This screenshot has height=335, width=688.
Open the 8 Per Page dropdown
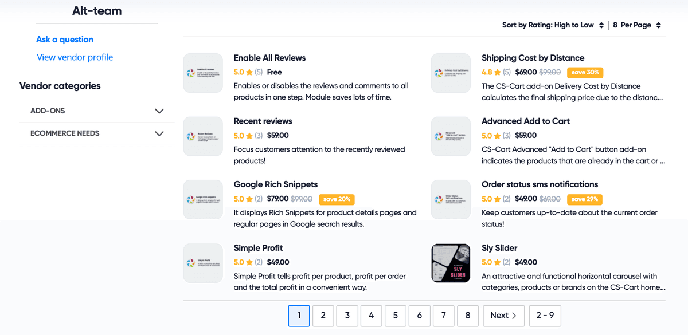click(x=636, y=25)
